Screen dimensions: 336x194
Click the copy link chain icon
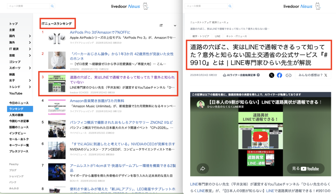pyautogui.click(x=288, y=75)
